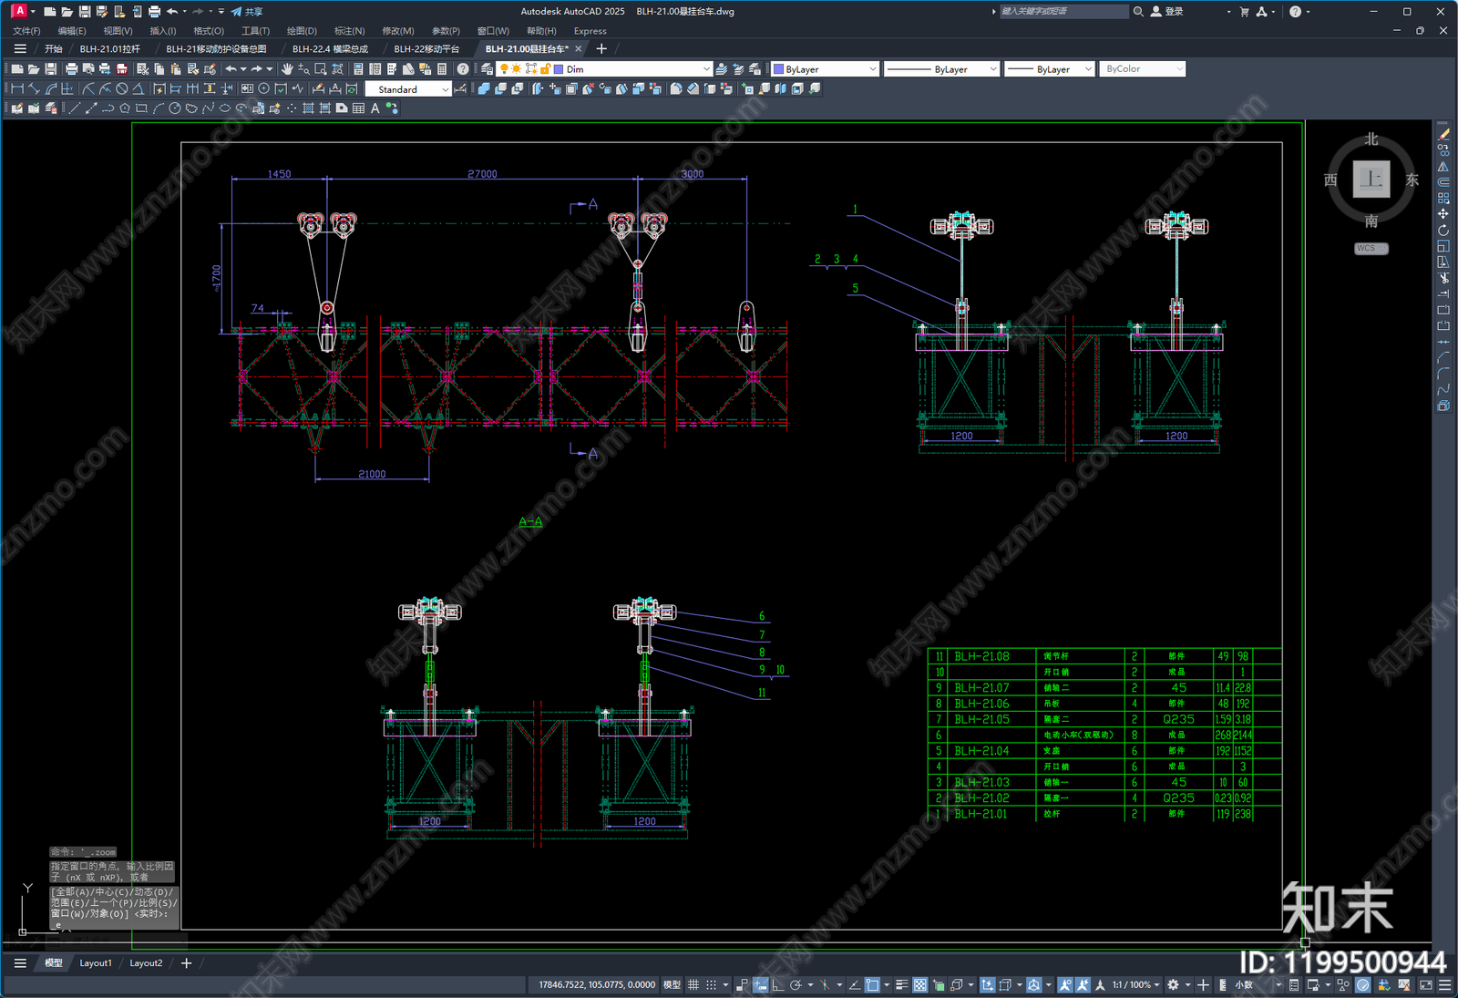Open the 修改(M) menu
Viewport: 1458px width, 998px height.
(397, 31)
